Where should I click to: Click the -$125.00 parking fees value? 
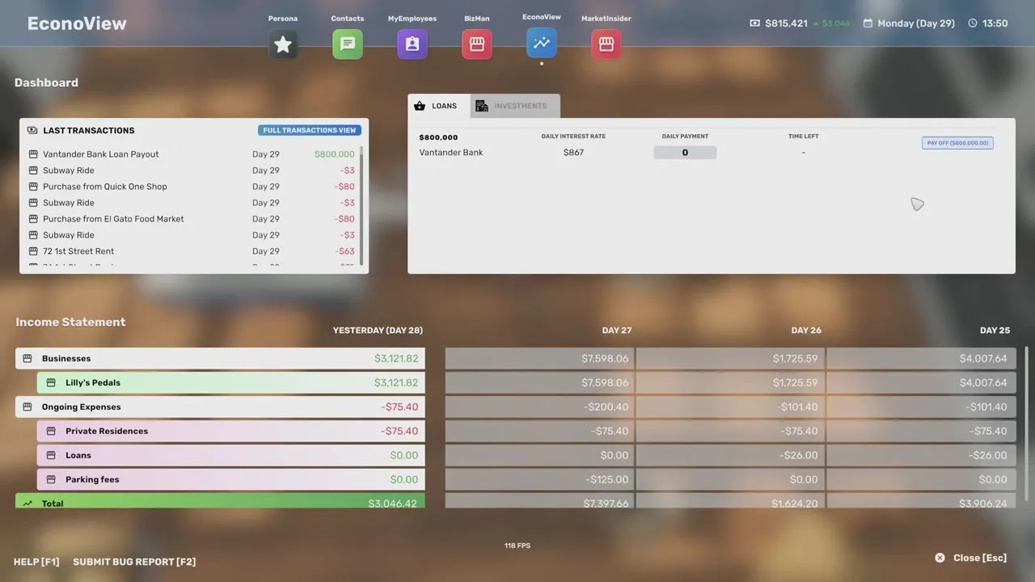(607, 479)
